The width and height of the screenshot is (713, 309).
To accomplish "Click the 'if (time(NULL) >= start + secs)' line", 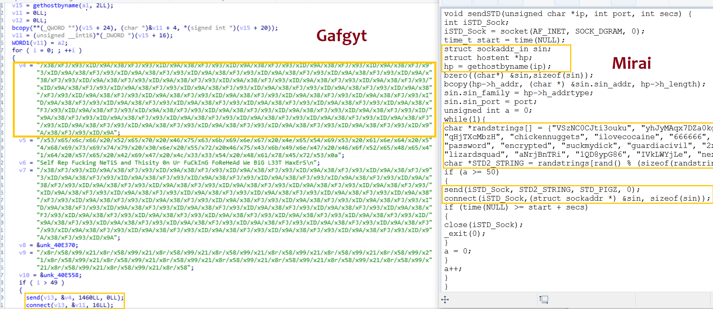I will tap(516, 207).
